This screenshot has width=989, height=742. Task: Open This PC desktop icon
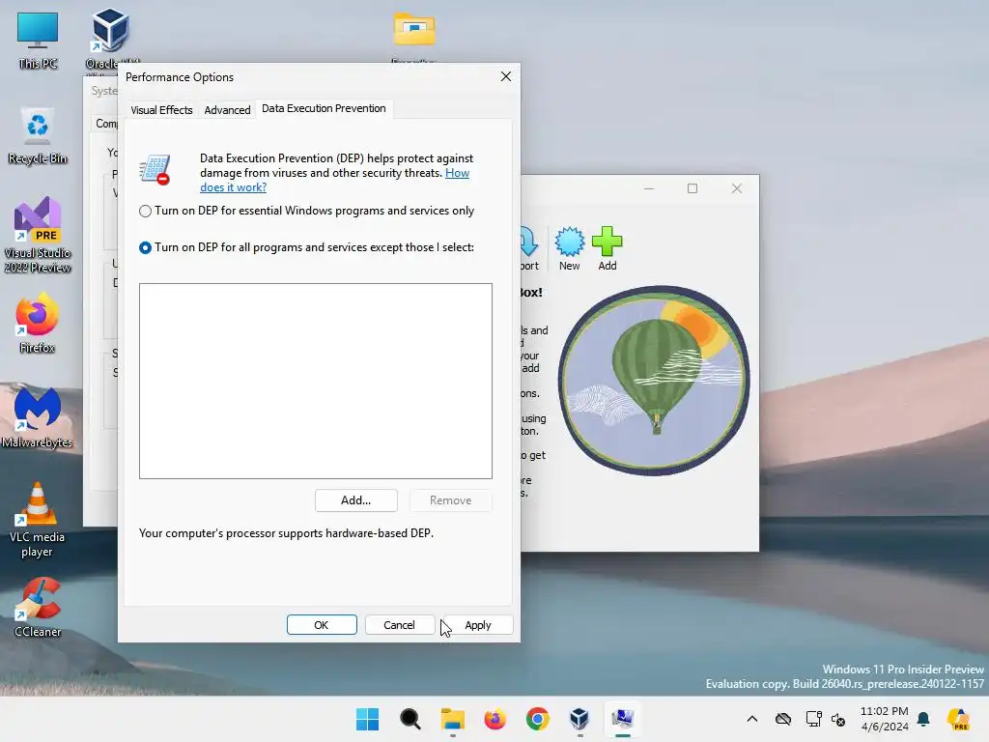pyautogui.click(x=38, y=40)
